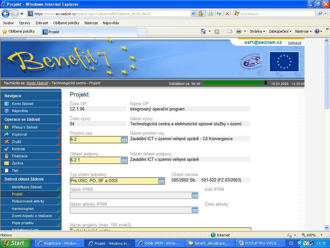Open a new blank tab
The height and width of the screenshot is (248, 330).
pyautogui.click(x=142, y=32)
